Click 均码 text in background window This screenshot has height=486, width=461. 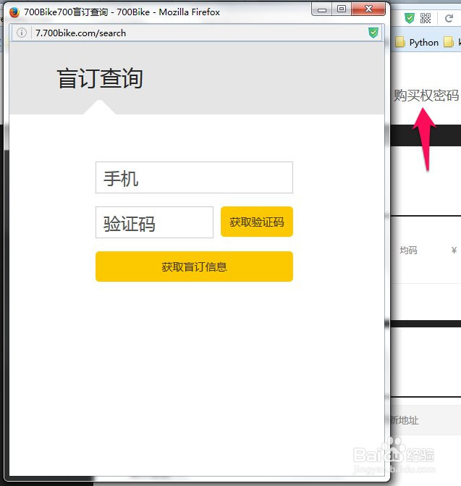[408, 250]
